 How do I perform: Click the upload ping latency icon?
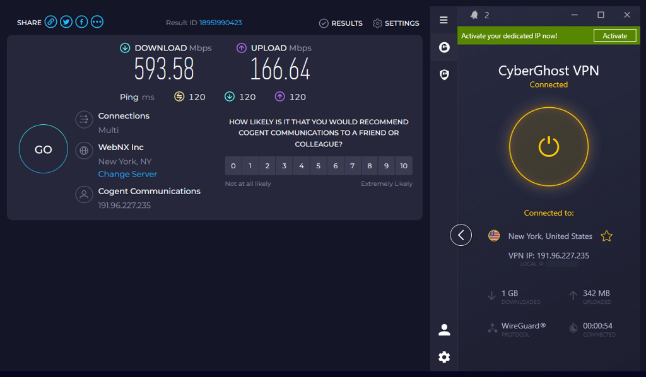click(x=279, y=96)
